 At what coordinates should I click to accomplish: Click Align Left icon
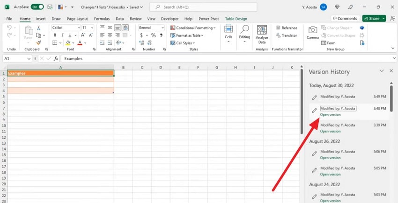click(x=102, y=35)
